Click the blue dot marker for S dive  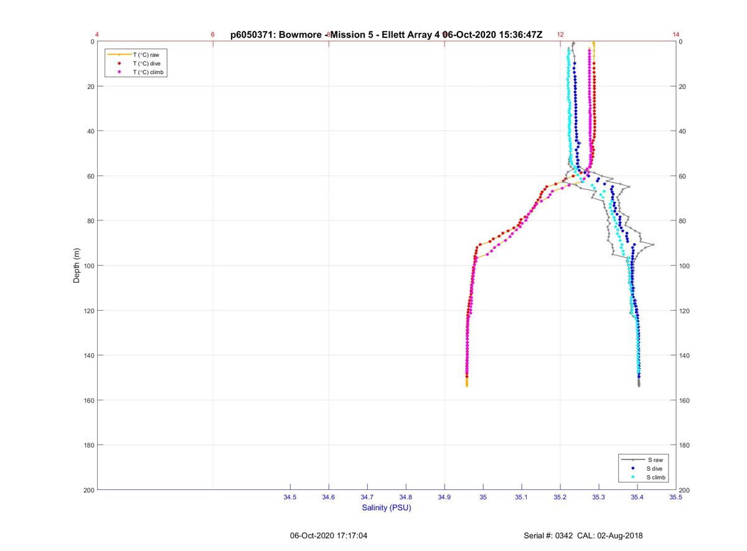[x=632, y=468]
